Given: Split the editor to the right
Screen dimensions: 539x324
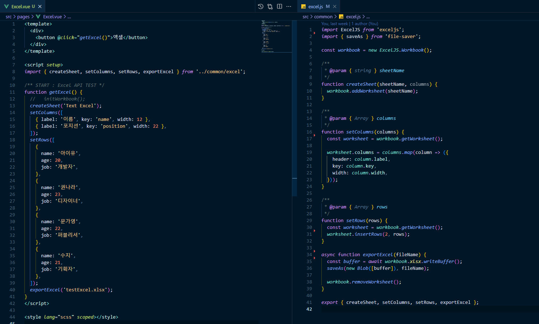Looking at the screenshot, I should (279, 6).
